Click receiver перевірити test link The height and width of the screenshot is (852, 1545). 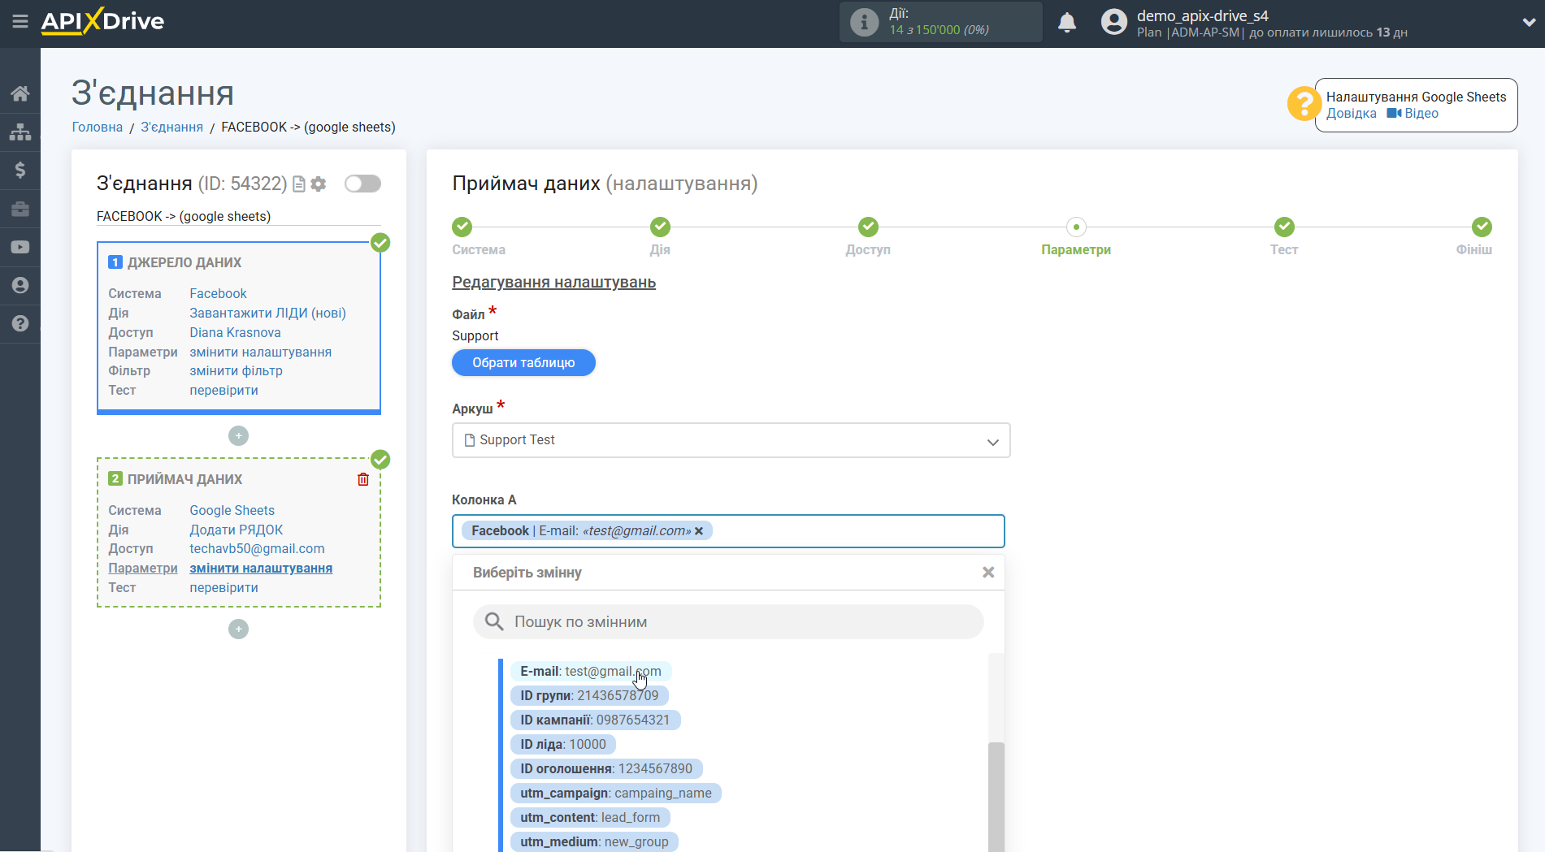pyautogui.click(x=224, y=588)
